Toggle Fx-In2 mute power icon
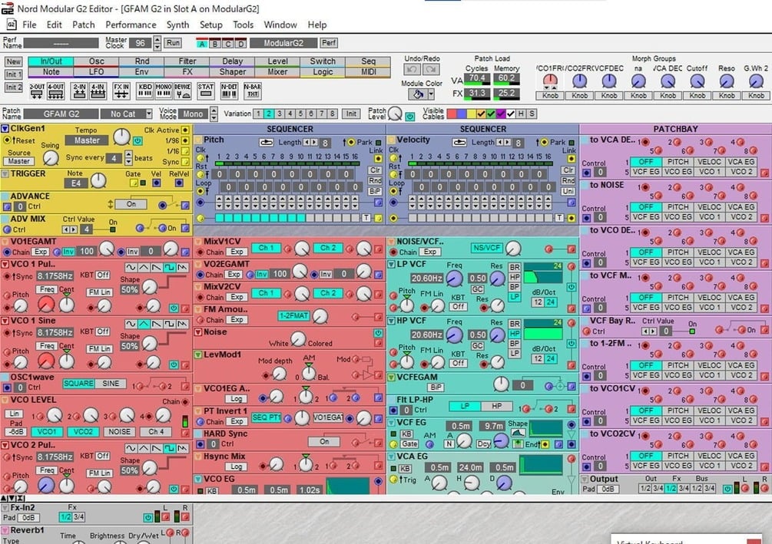The image size is (772, 544). click(x=147, y=517)
